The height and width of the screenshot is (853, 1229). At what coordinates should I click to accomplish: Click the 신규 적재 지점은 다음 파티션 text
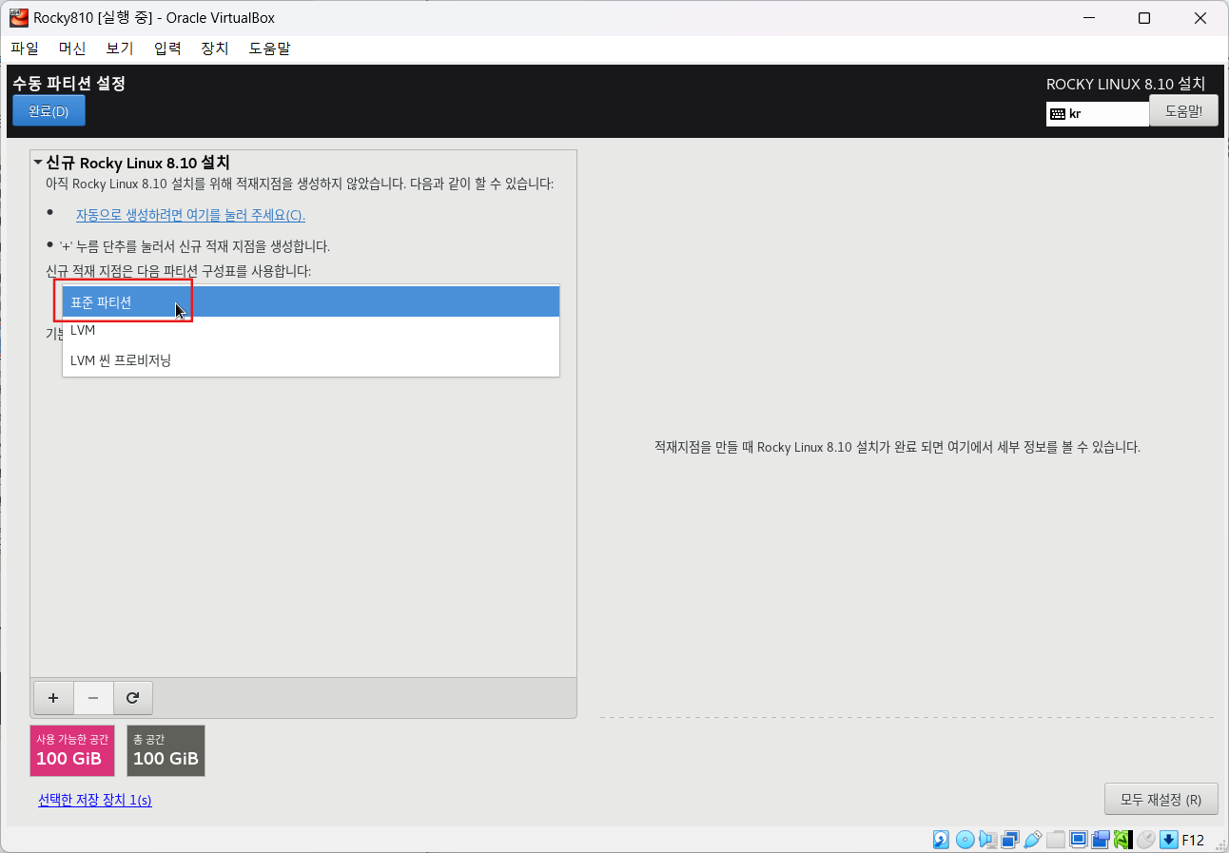[x=178, y=271]
